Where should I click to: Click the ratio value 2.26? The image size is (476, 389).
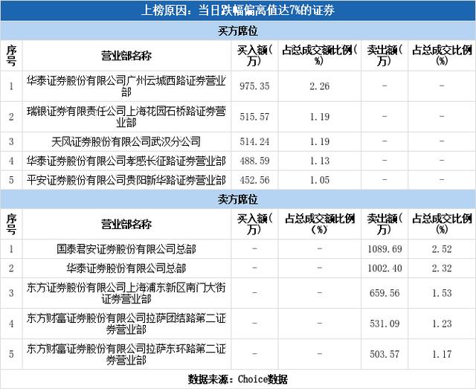click(320, 86)
